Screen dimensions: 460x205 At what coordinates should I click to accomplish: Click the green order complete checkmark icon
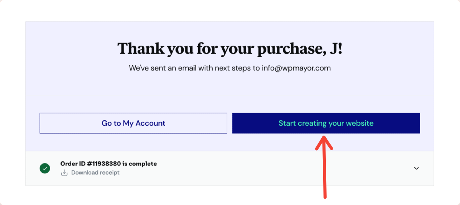coord(45,168)
